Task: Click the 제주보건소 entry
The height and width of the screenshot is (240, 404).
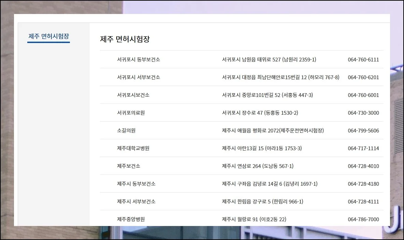Action: coord(129,166)
